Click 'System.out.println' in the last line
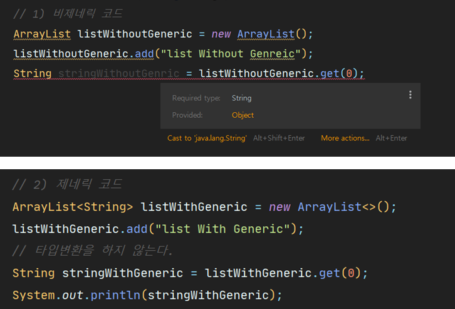Image resolution: width=455 pixels, height=309 pixels. (x=76, y=295)
